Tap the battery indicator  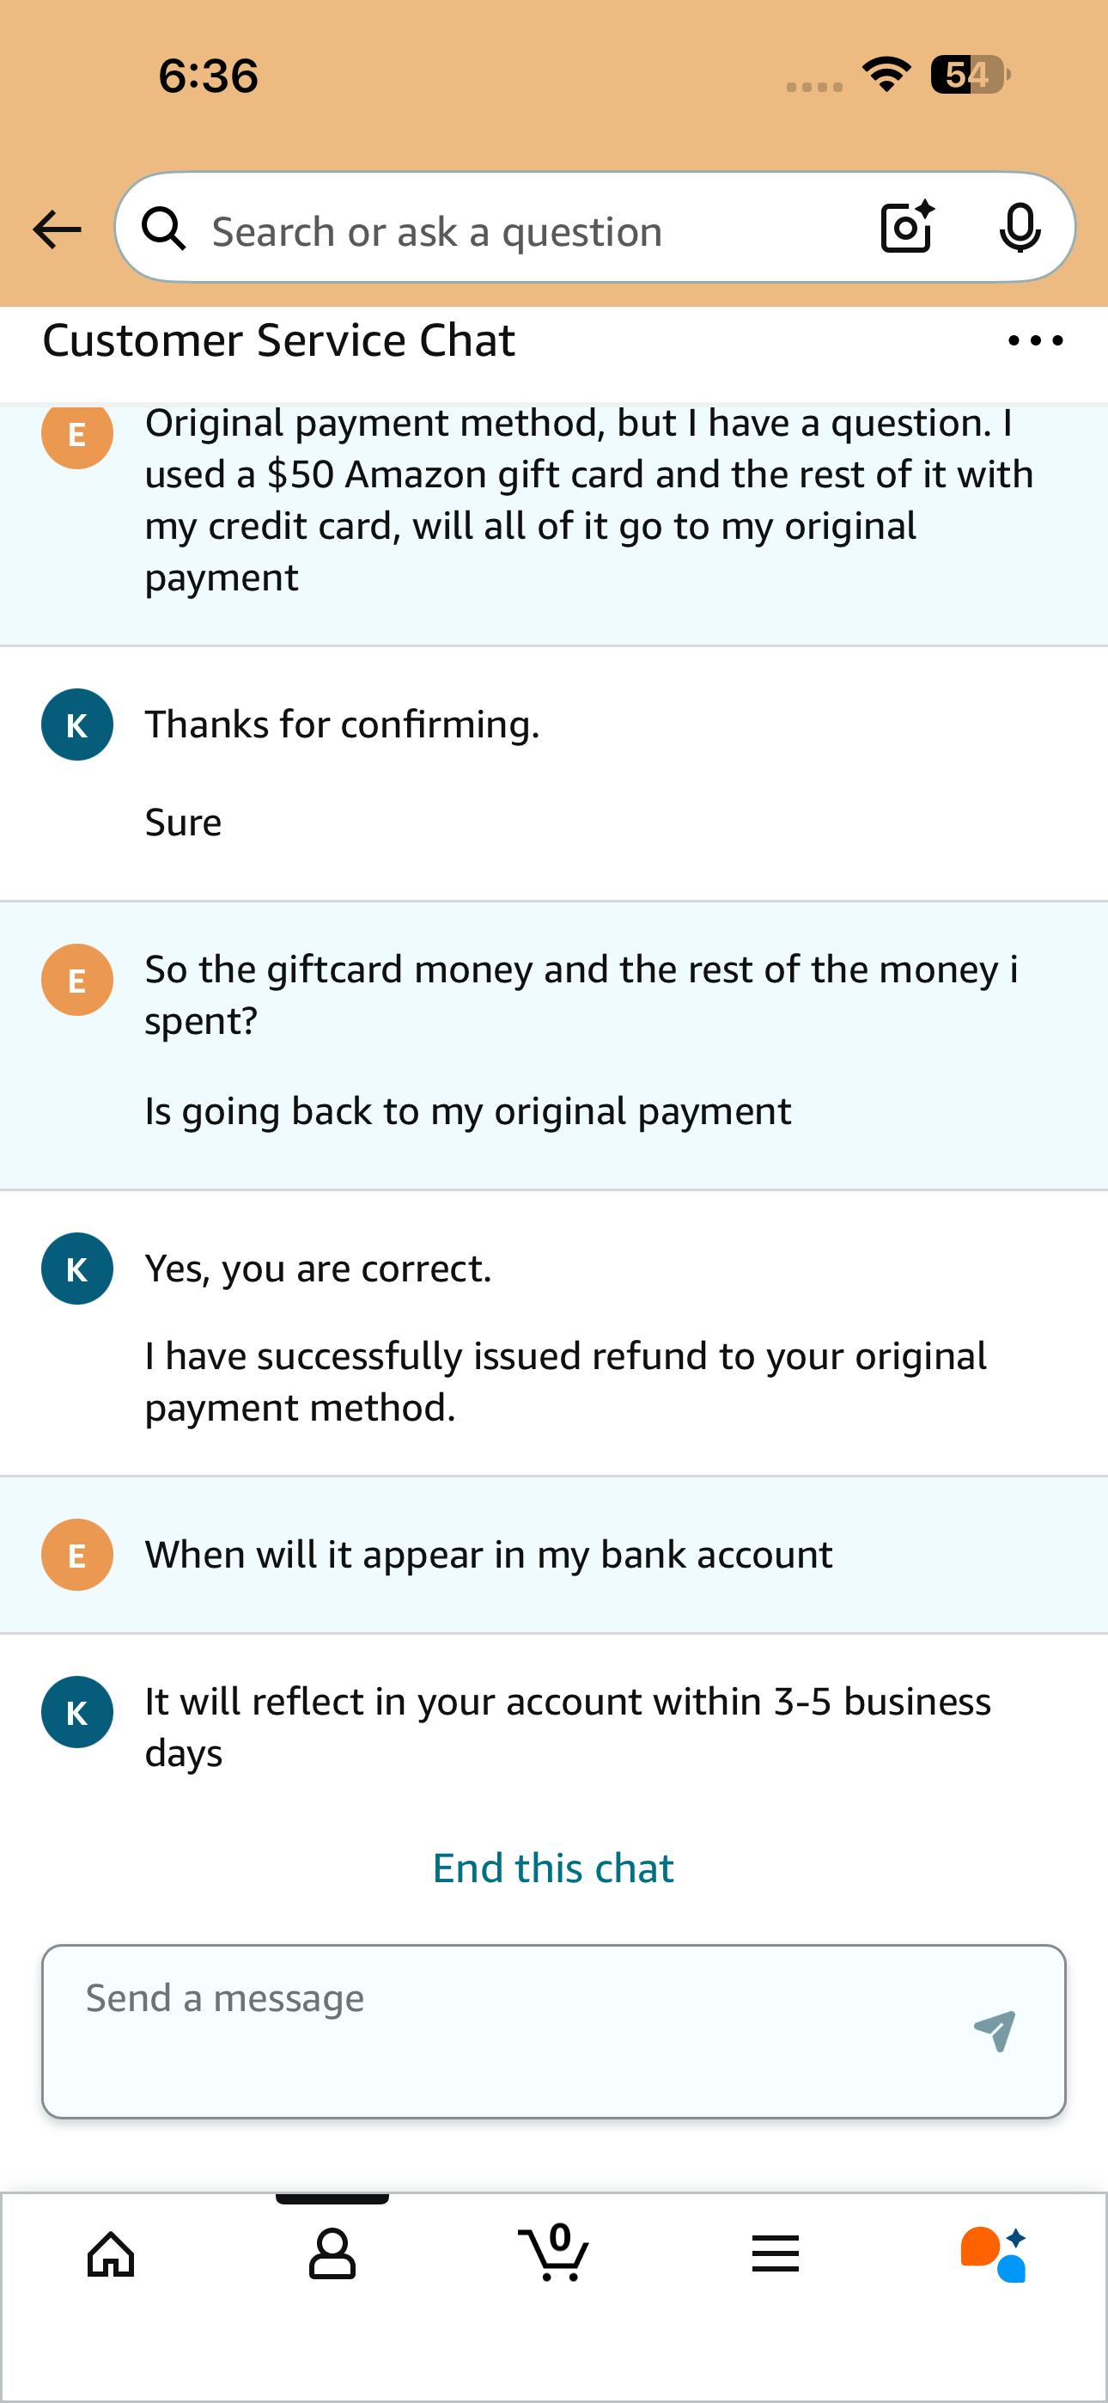970,75
